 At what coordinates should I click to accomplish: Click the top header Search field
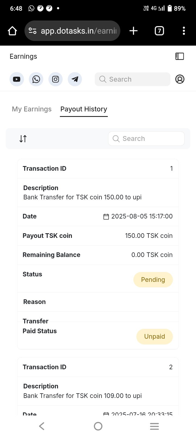(x=133, y=79)
